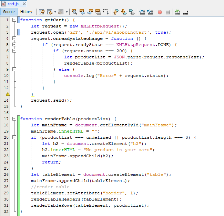
Task: Go to Find Previous Occurrence icon
Action: (82, 12)
